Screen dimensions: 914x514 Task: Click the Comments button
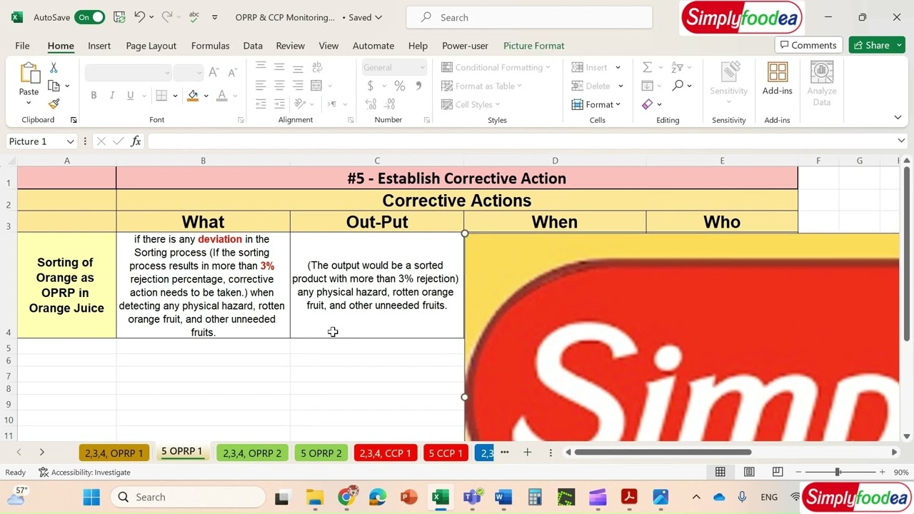808,45
